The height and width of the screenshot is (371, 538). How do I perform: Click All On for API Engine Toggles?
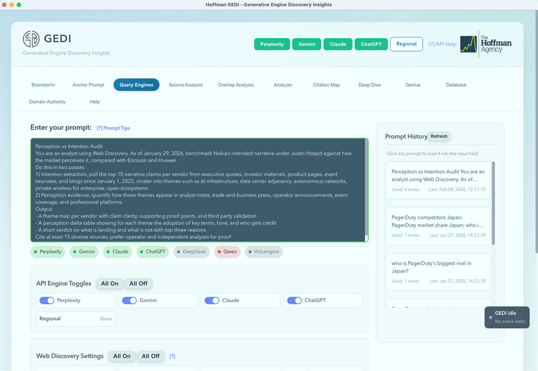110,284
